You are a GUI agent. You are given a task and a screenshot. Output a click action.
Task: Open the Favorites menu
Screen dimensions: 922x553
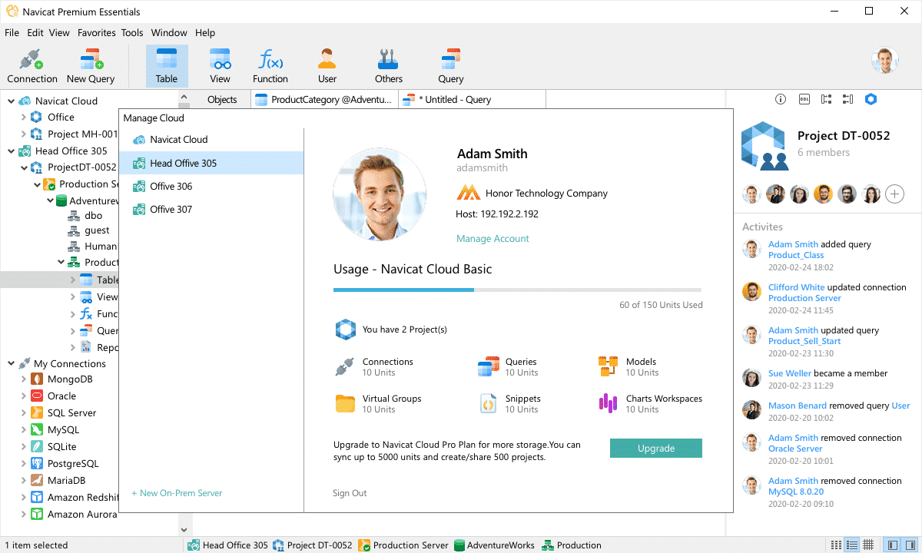pos(96,33)
